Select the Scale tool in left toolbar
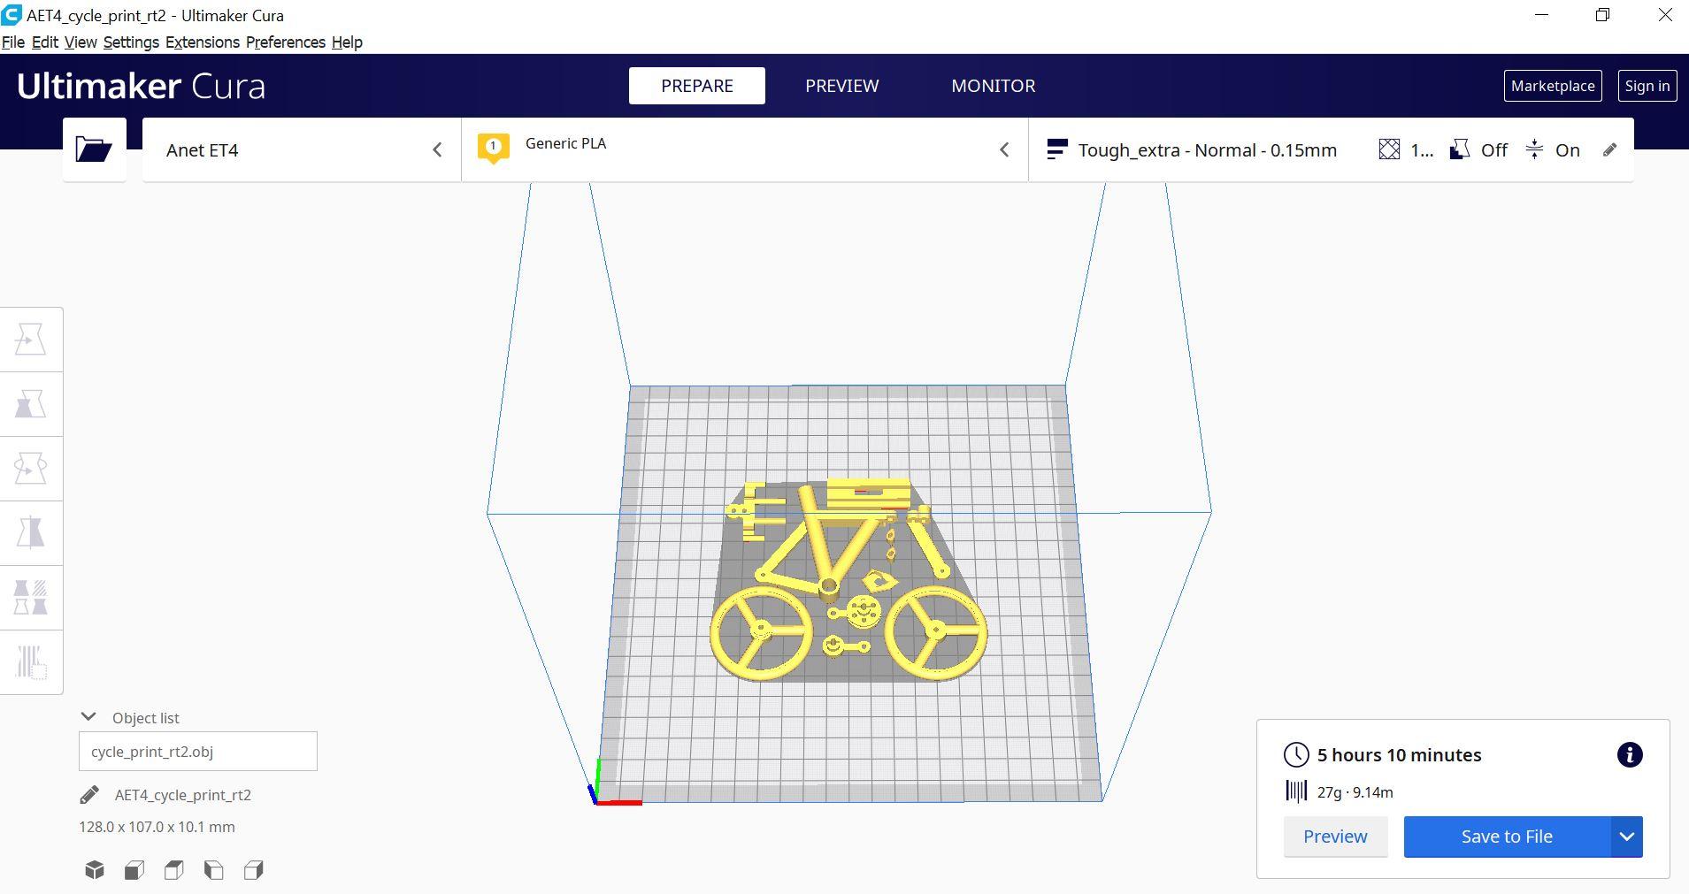 click(31, 404)
